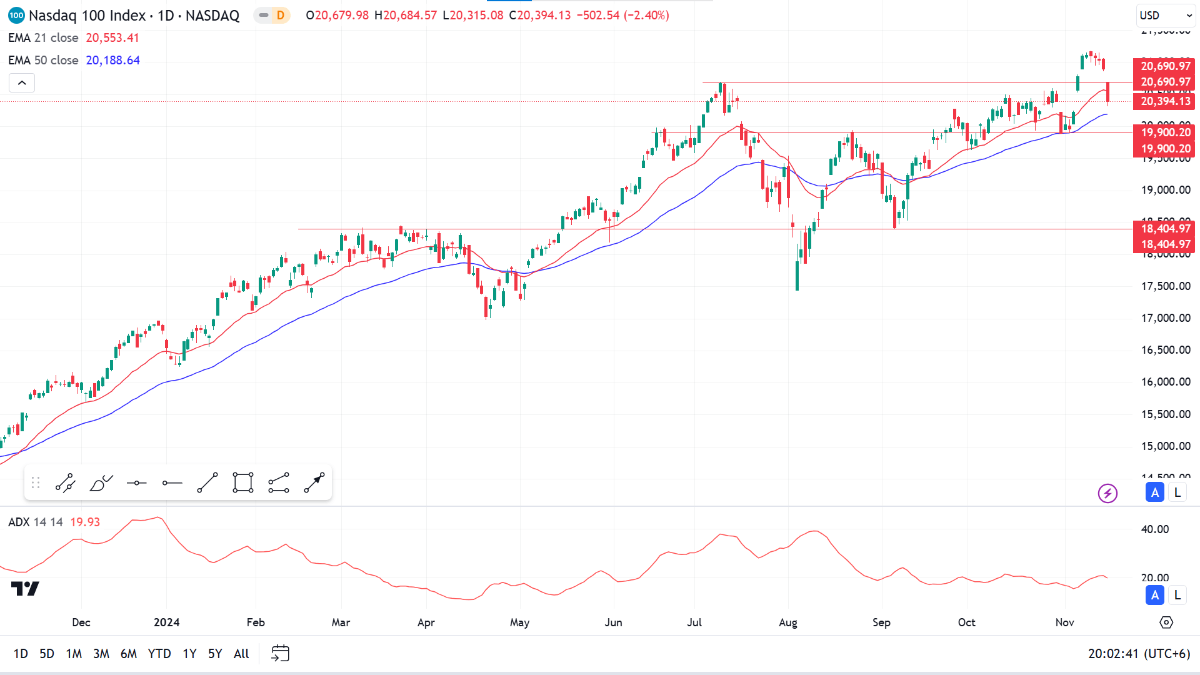Click the 20,394.13 current price label

1164,101
